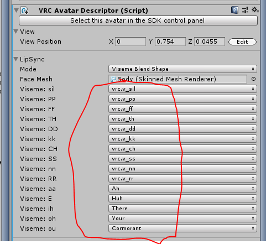Click the View Position Edit button
Screen dimensions: 266x244
pos(242,41)
